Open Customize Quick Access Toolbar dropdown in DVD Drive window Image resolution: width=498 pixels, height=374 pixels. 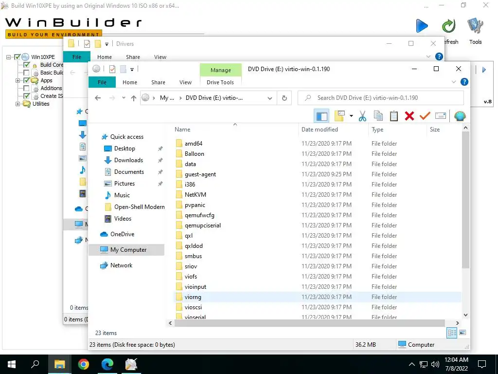[x=132, y=69]
